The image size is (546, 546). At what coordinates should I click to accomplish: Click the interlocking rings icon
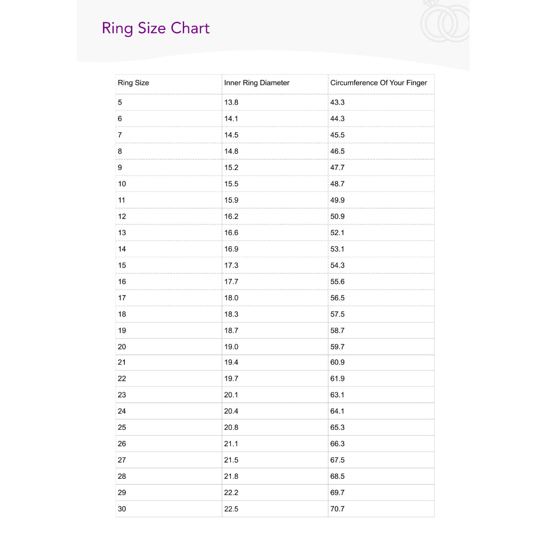(x=446, y=23)
